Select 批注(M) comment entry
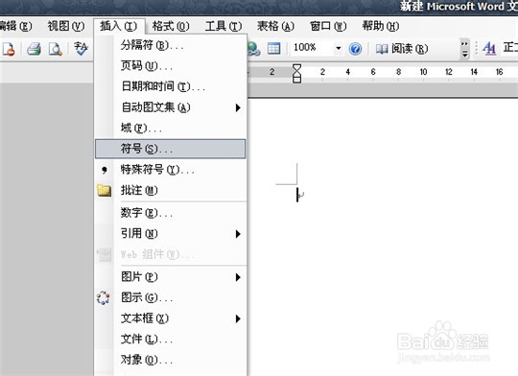Image resolution: width=518 pixels, height=376 pixels. 171,190
